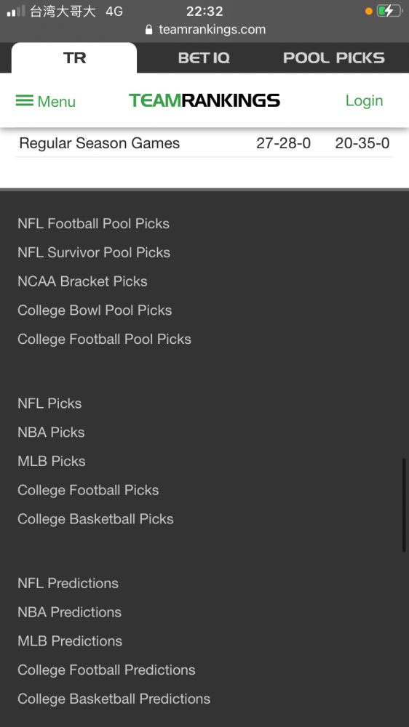Tap the cellular signal strength icon
The width and height of the screenshot is (409, 727).
16,11
